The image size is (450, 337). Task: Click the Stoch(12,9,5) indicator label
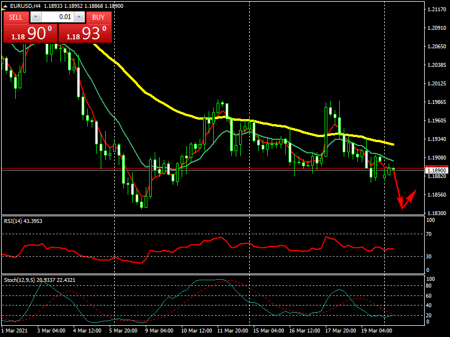click(x=39, y=280)
